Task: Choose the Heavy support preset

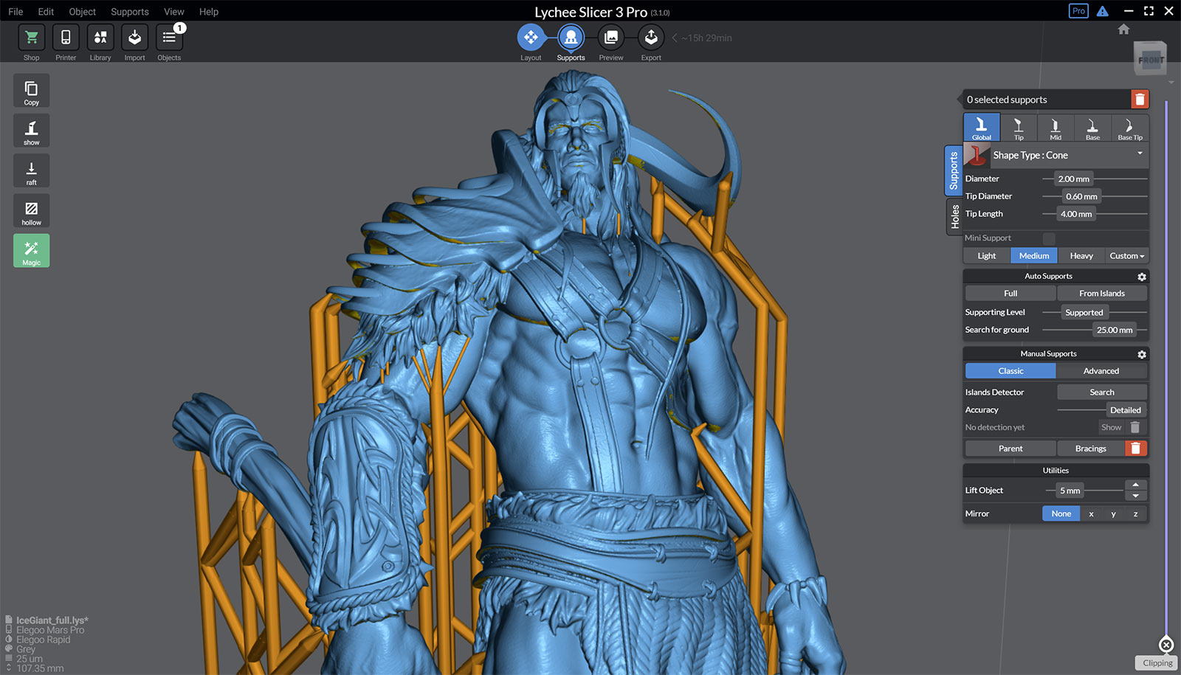Action: coord(1081,256)
